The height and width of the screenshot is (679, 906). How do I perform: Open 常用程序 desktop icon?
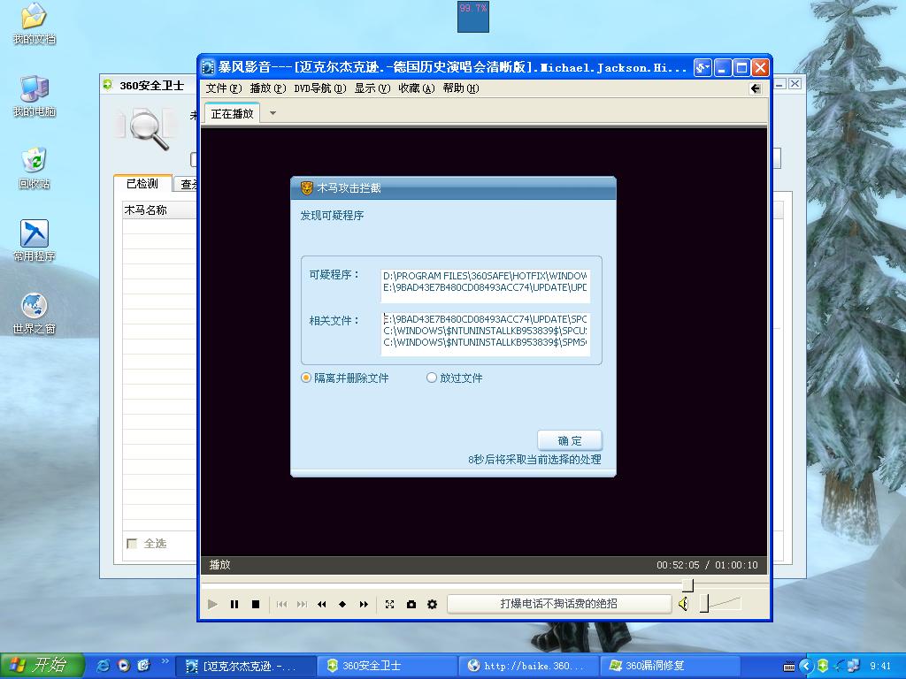tap(35, 241)
